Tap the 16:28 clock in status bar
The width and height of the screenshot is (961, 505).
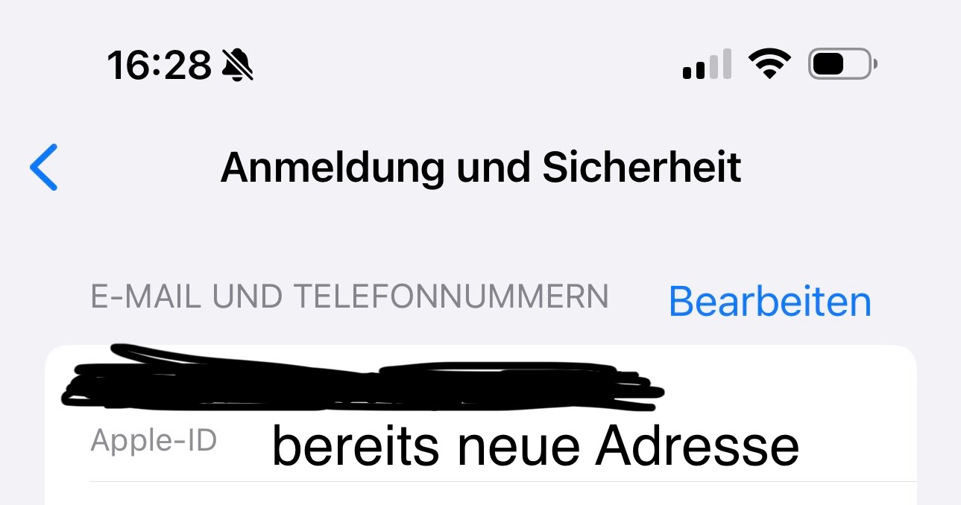coord(159,66)
